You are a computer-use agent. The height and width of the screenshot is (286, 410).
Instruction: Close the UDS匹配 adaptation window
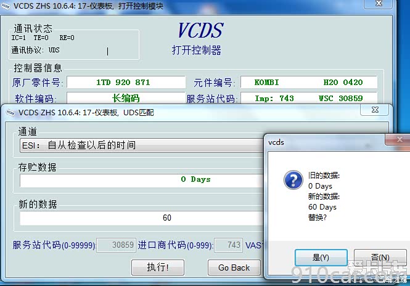coord(375,110)
